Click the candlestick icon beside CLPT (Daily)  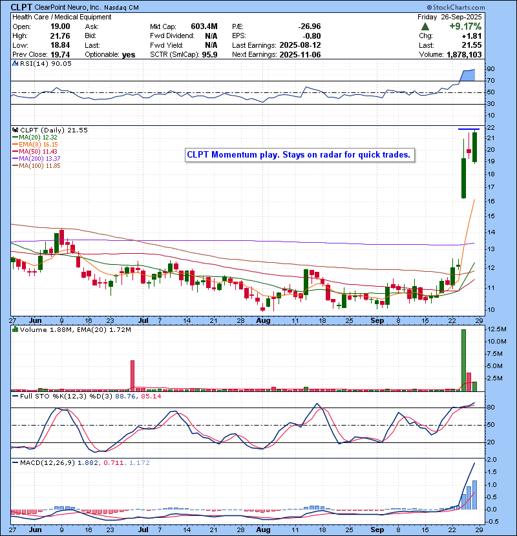[15, 130]
